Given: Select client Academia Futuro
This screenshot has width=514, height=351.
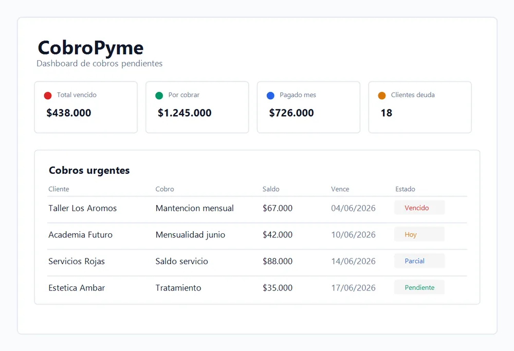Looking at the screenshot, I should tap(80, 235).
